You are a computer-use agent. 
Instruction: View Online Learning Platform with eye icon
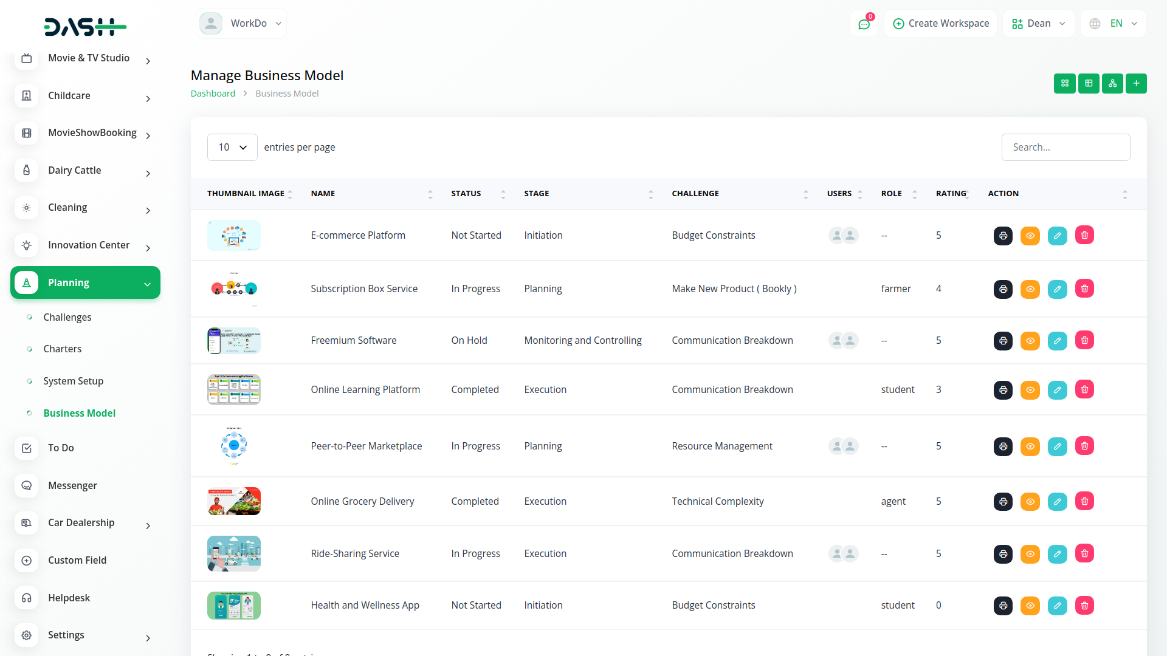click(1030, 390)
